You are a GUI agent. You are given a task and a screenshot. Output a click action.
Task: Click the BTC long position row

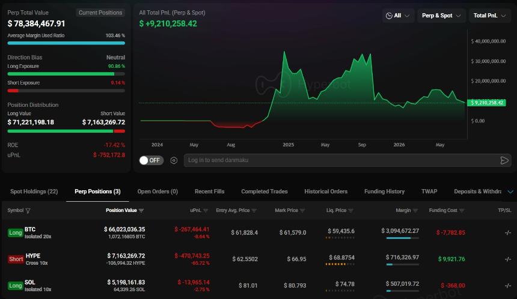pyautogui.click(x=258, y=232)
